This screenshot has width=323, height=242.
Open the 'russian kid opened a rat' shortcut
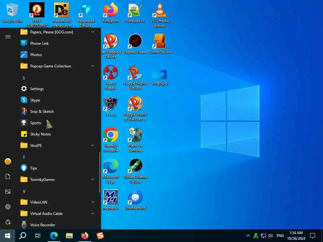click(x=62, y=15)
